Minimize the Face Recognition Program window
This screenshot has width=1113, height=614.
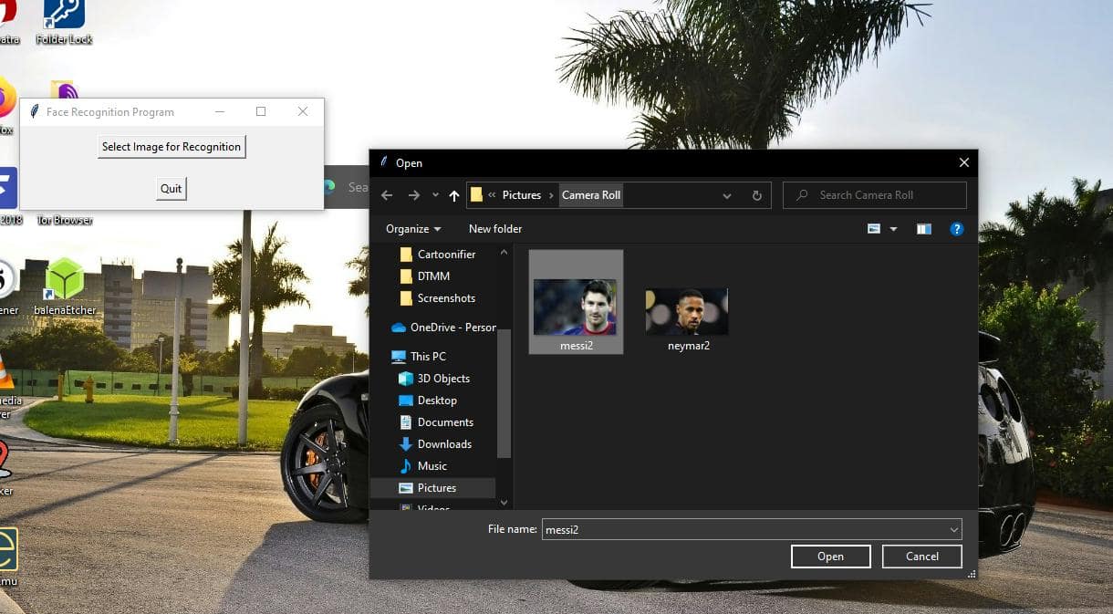220,112
